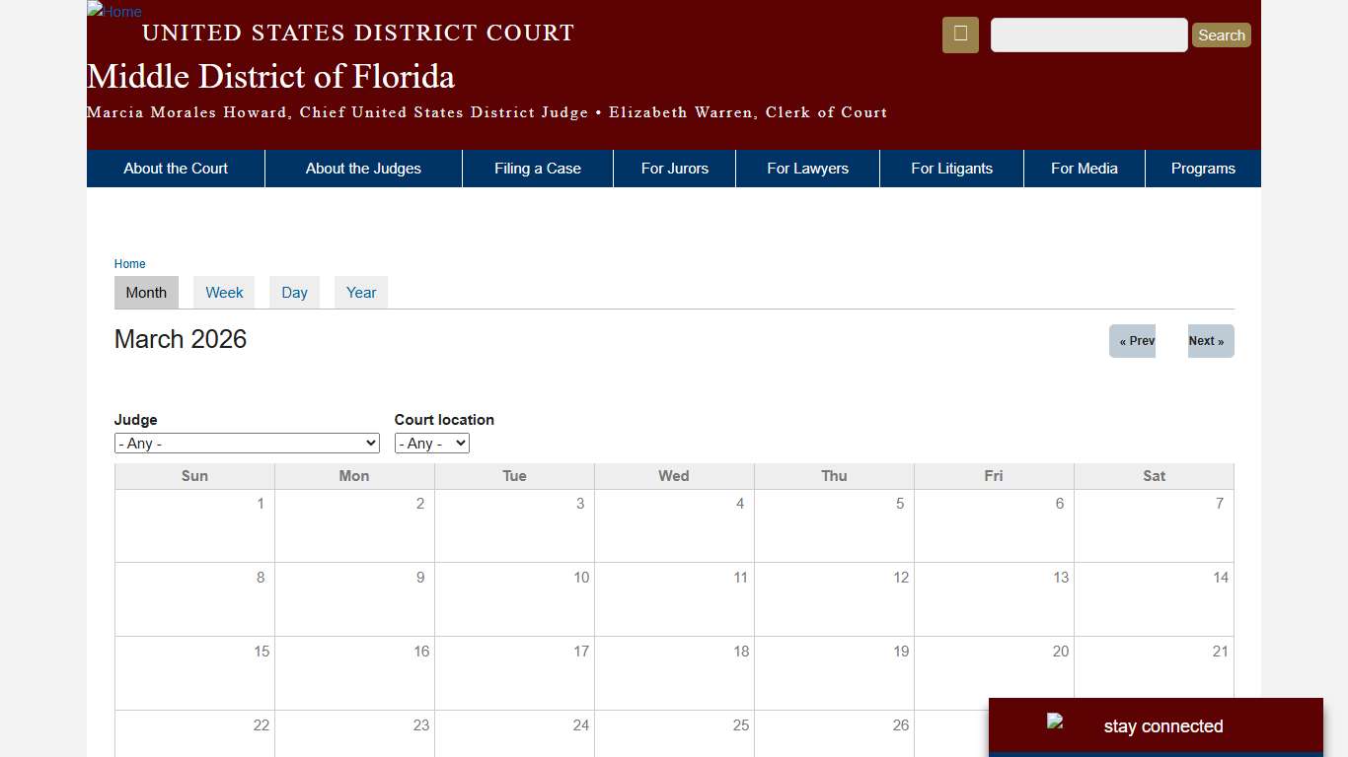Follow the Home breadcrumb link
Viewport: 1348px width, 757px height.
click(x=129, y=263)
